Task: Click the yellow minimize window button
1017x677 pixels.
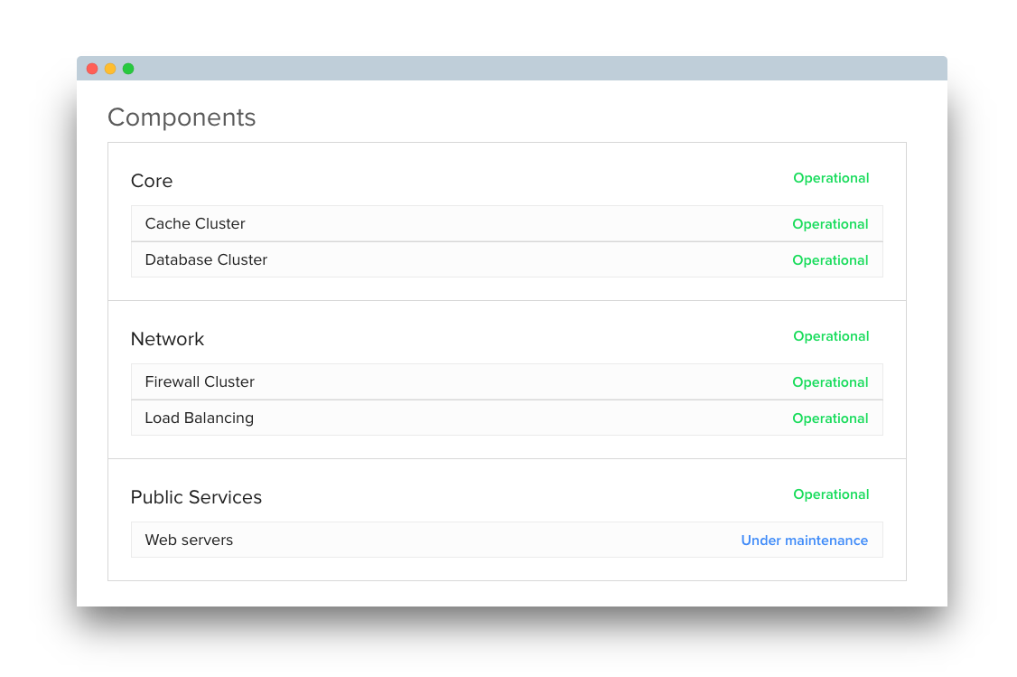Action: (x=110, y=69)
